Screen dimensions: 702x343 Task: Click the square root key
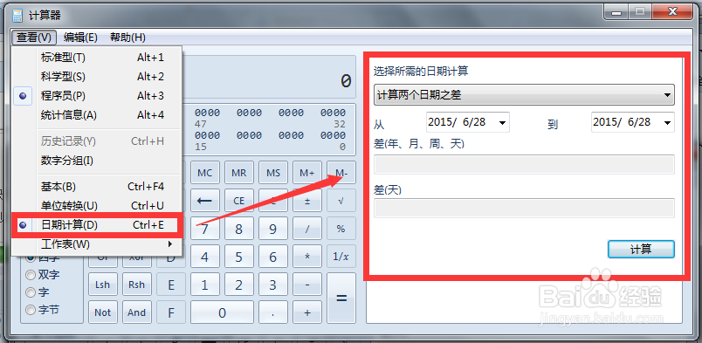[x=341, y=201]
